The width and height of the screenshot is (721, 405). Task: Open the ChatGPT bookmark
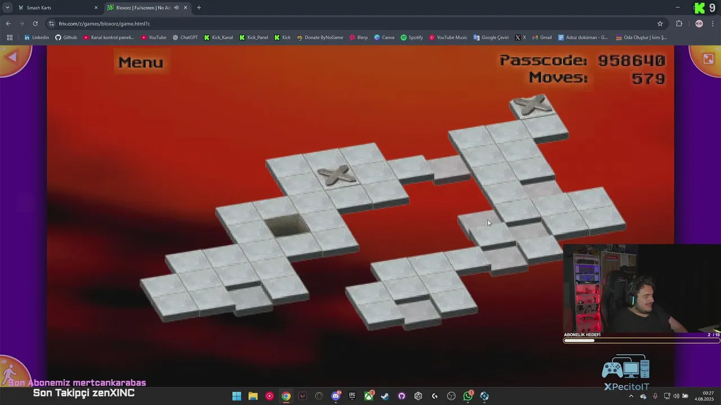tap(185, 38)
